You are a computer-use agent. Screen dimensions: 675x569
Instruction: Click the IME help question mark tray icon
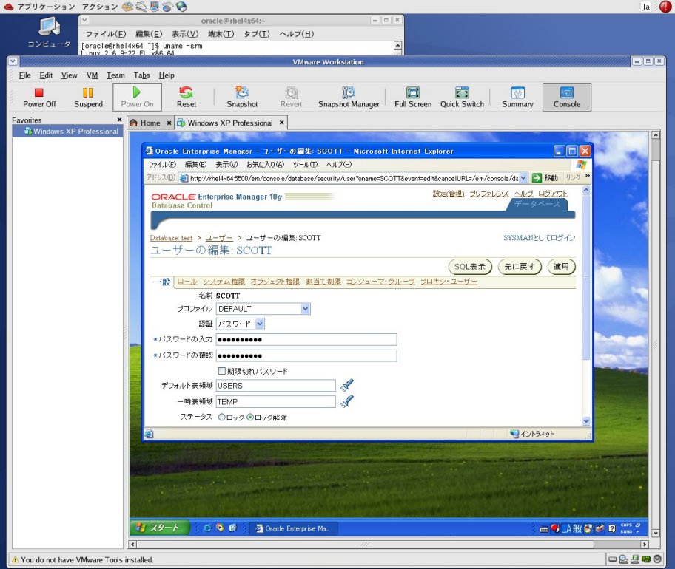611,528
